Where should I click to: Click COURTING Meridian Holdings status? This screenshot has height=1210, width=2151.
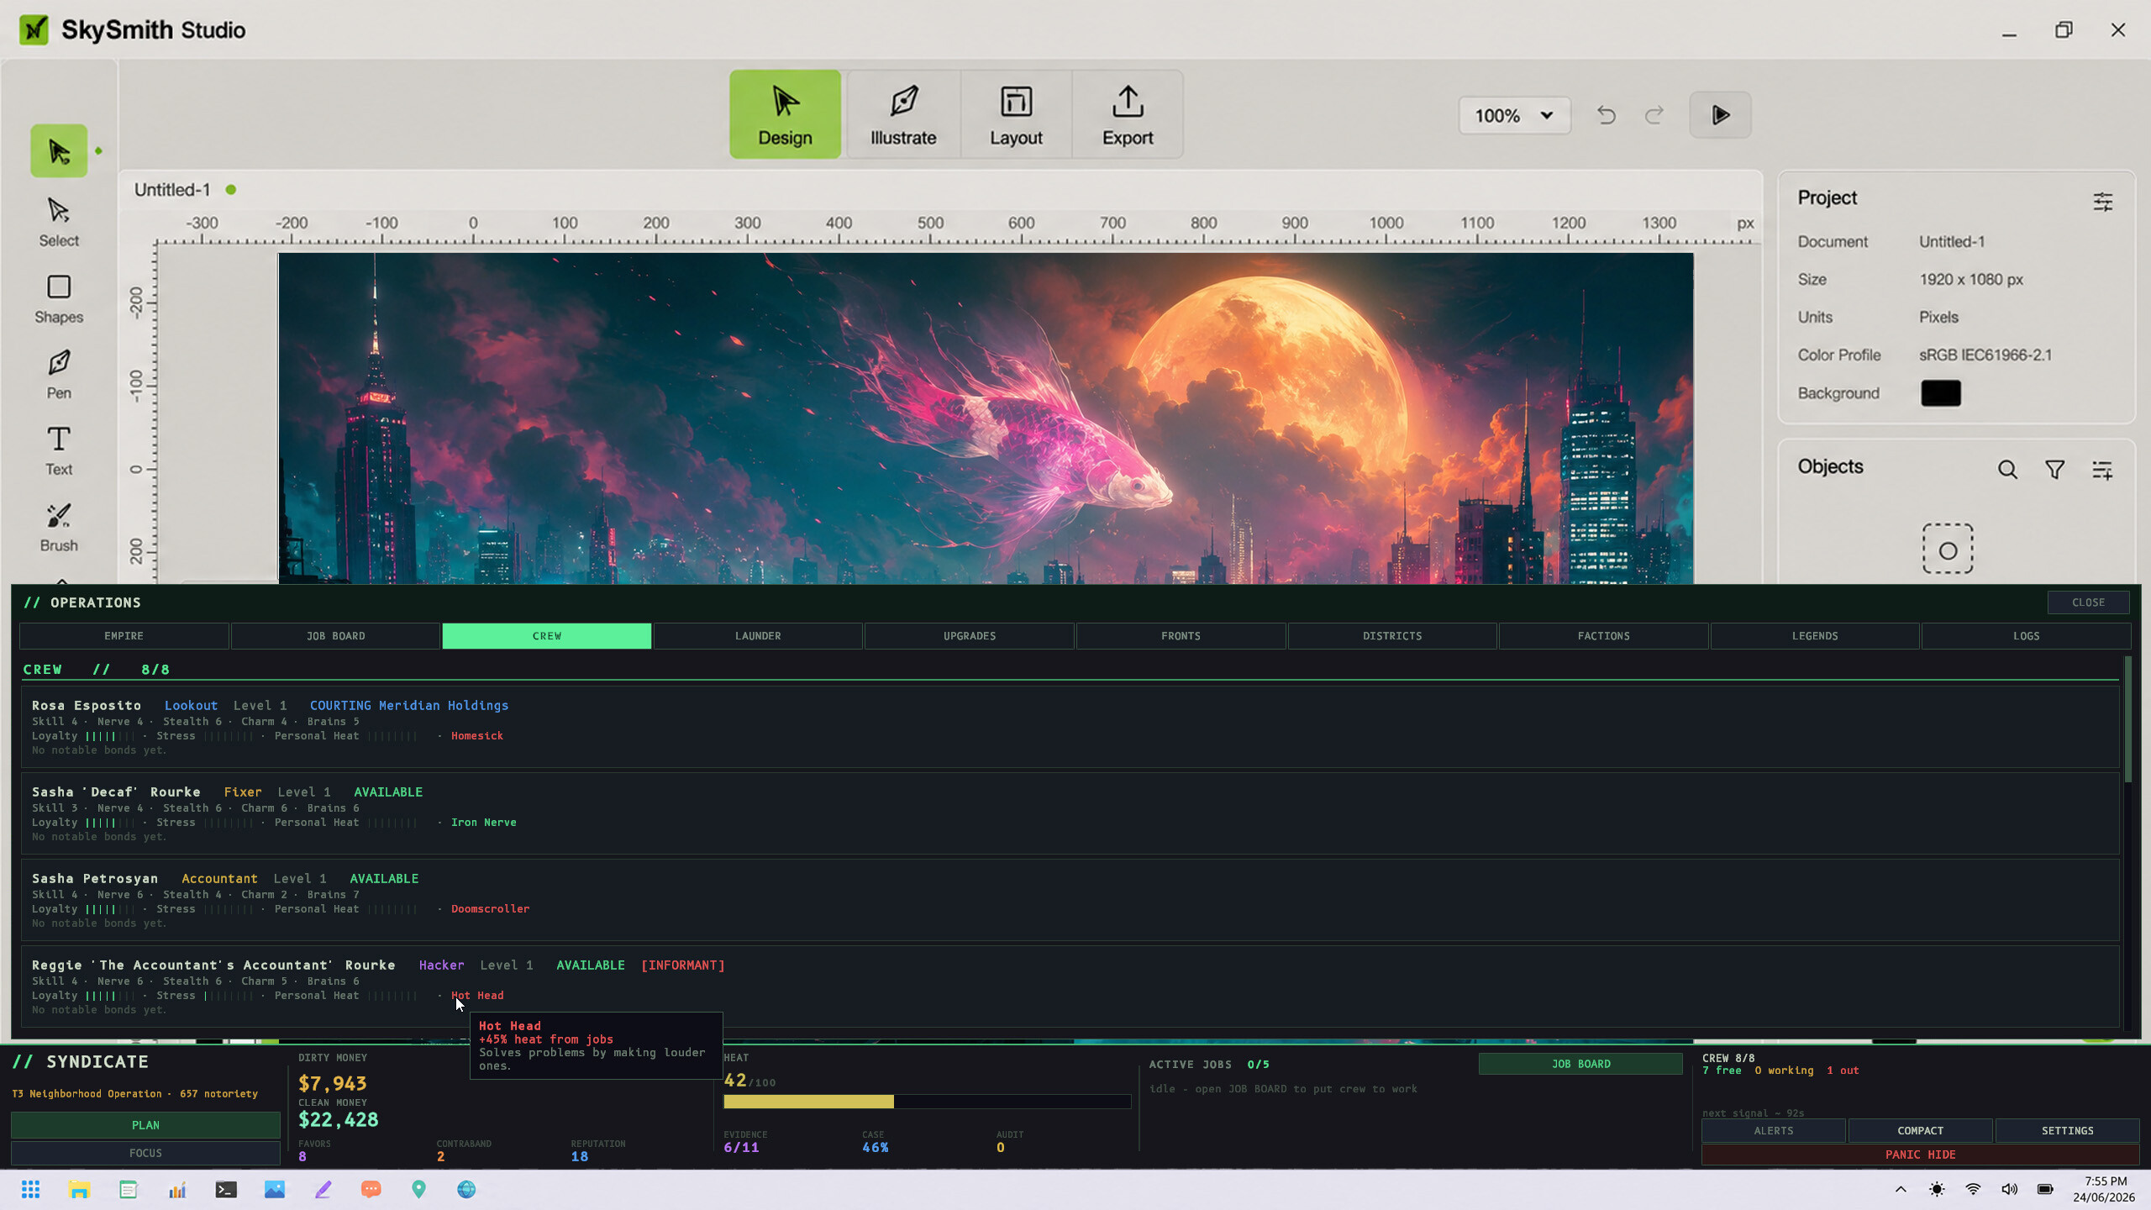[x=408, y=706]
